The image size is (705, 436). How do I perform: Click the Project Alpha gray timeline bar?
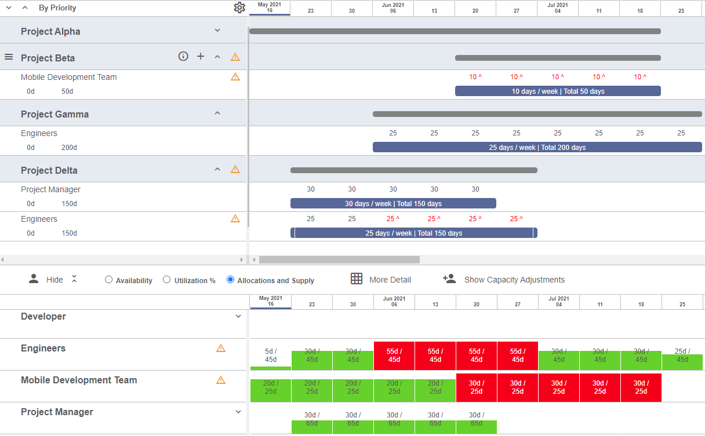pyautogui.click(x=455, y=31)
